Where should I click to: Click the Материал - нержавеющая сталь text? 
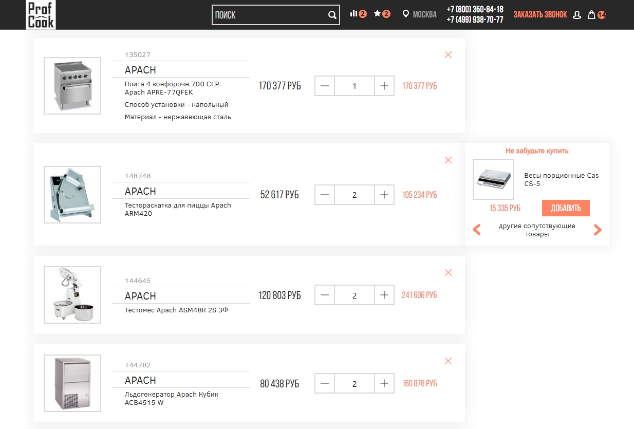pyautogui.click(x=178, y=117)
